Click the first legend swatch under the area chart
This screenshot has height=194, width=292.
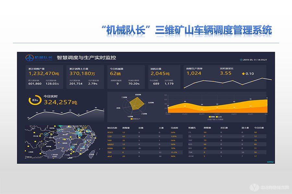click(210, 117)
